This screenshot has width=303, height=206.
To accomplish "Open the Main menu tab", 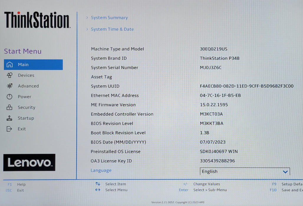I will point(33,65).
